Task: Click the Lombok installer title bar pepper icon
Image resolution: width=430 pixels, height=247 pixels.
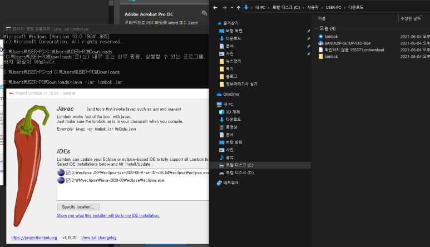Action: tap(11, 93)
